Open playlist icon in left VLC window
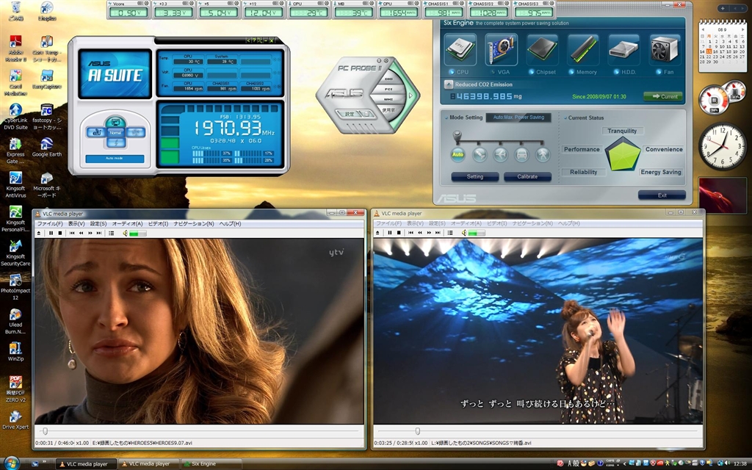The width and height of the screenshot is (752, 470). point(112,233)
